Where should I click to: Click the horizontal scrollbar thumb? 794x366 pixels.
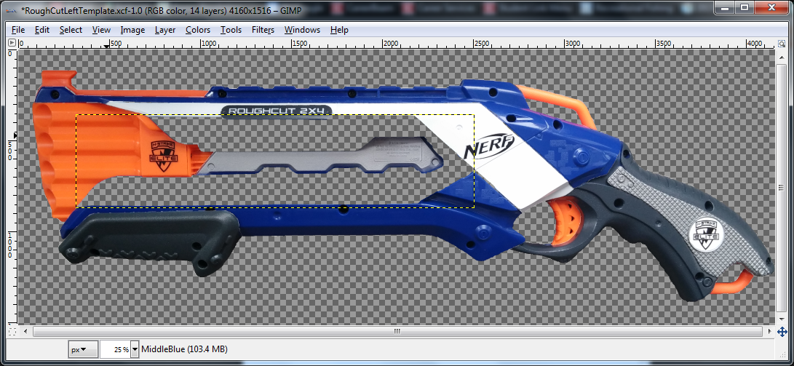397,332
